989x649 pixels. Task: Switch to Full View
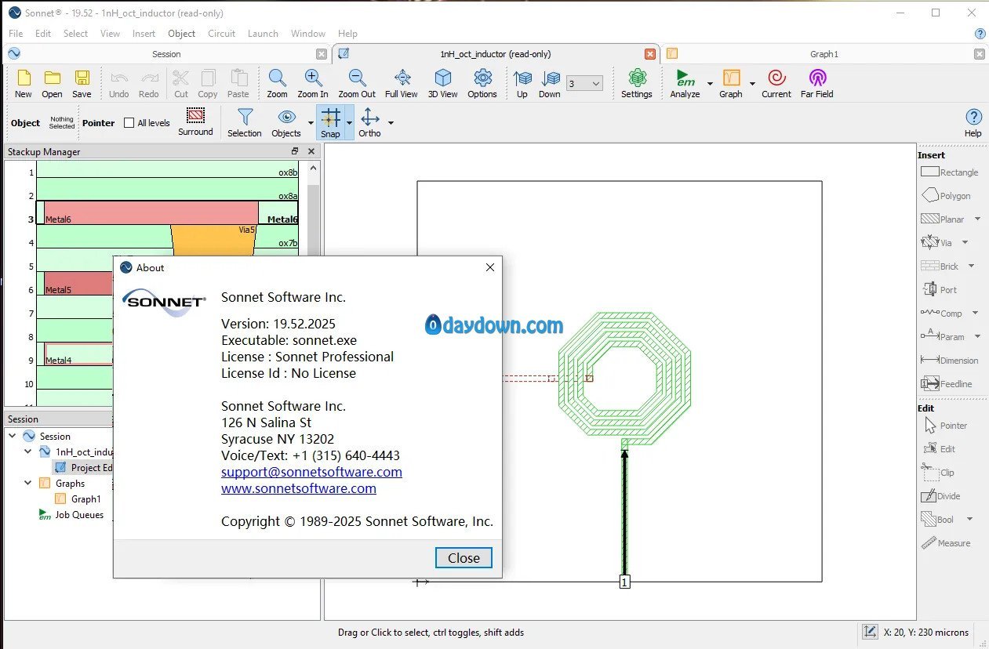point(402,83)
